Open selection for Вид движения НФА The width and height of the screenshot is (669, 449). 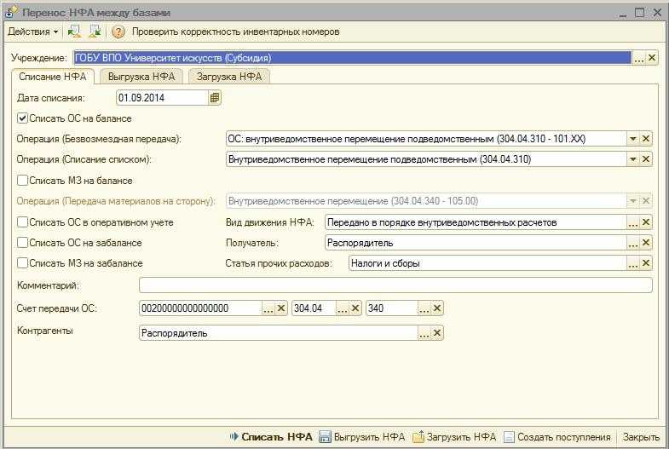click(632, 222)
